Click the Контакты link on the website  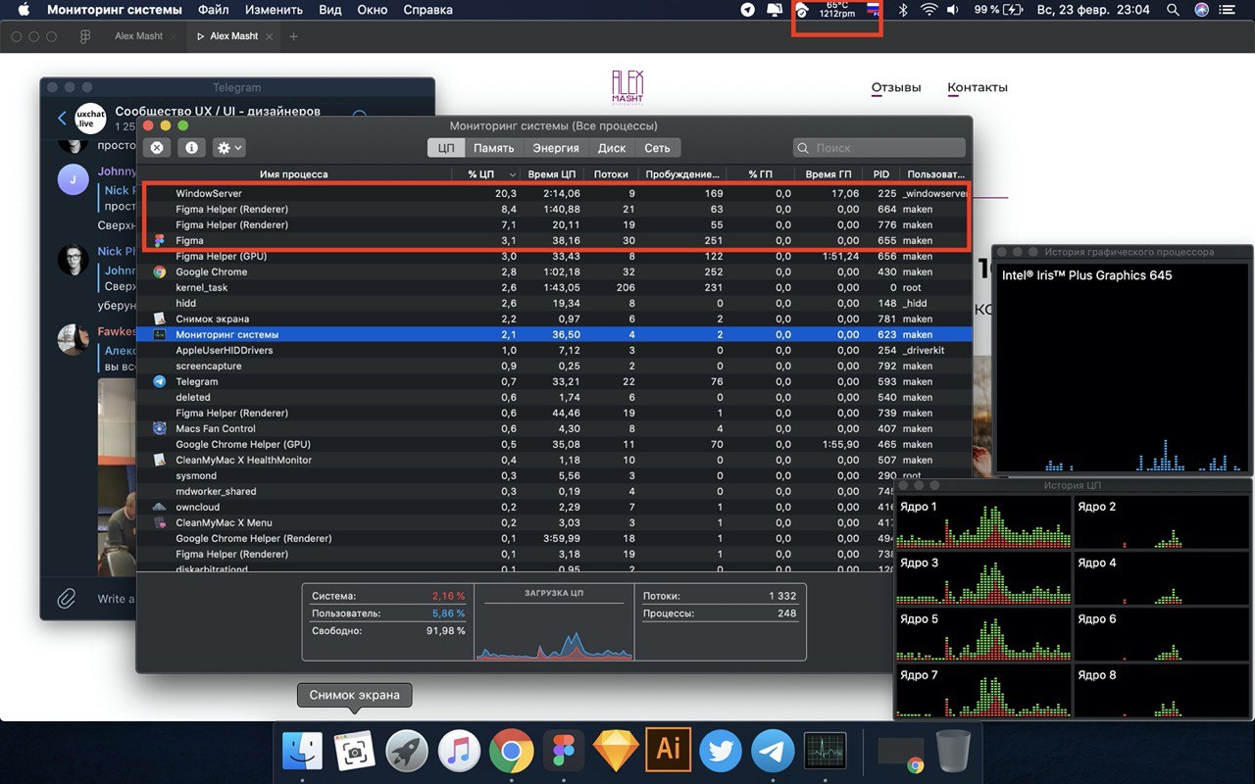click(978, 87)
